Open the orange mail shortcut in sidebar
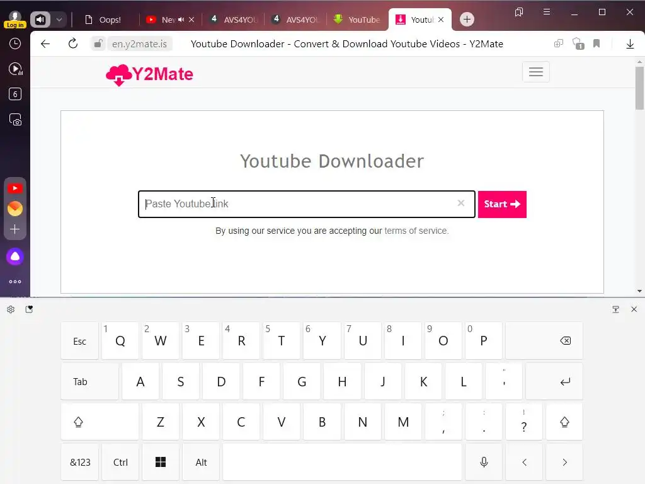 tap(15, 209)
